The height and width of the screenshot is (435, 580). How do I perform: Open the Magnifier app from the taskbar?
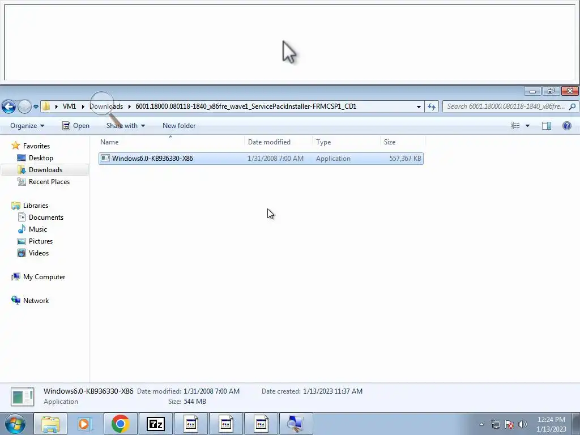(296, 424)
